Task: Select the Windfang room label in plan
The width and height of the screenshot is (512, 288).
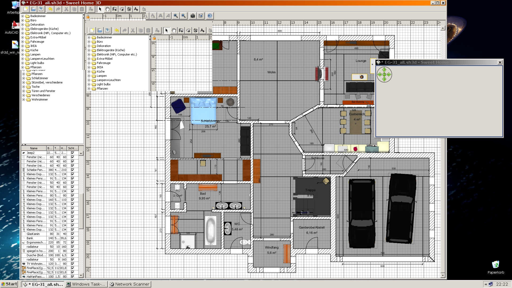Action: tap(272, 247)
